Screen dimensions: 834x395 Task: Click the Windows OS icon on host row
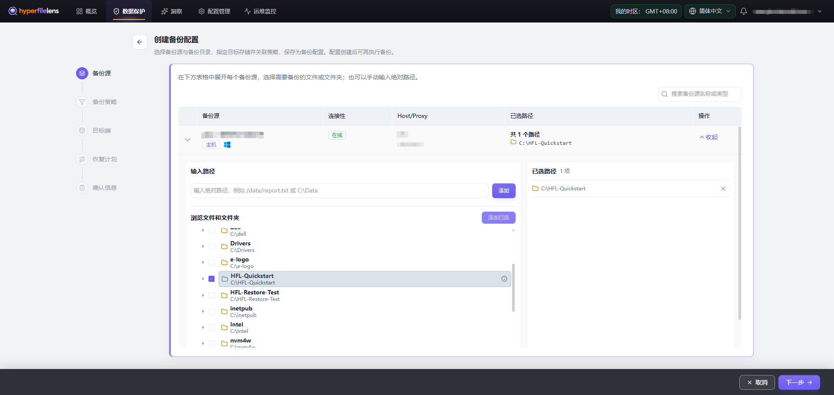pos(227,145)
